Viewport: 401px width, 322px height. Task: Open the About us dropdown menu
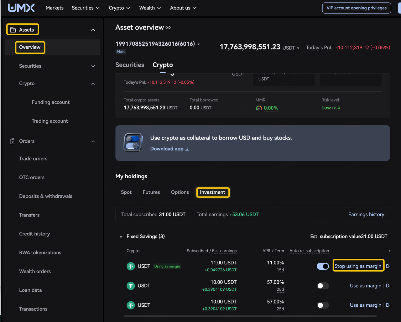(183, 8)
